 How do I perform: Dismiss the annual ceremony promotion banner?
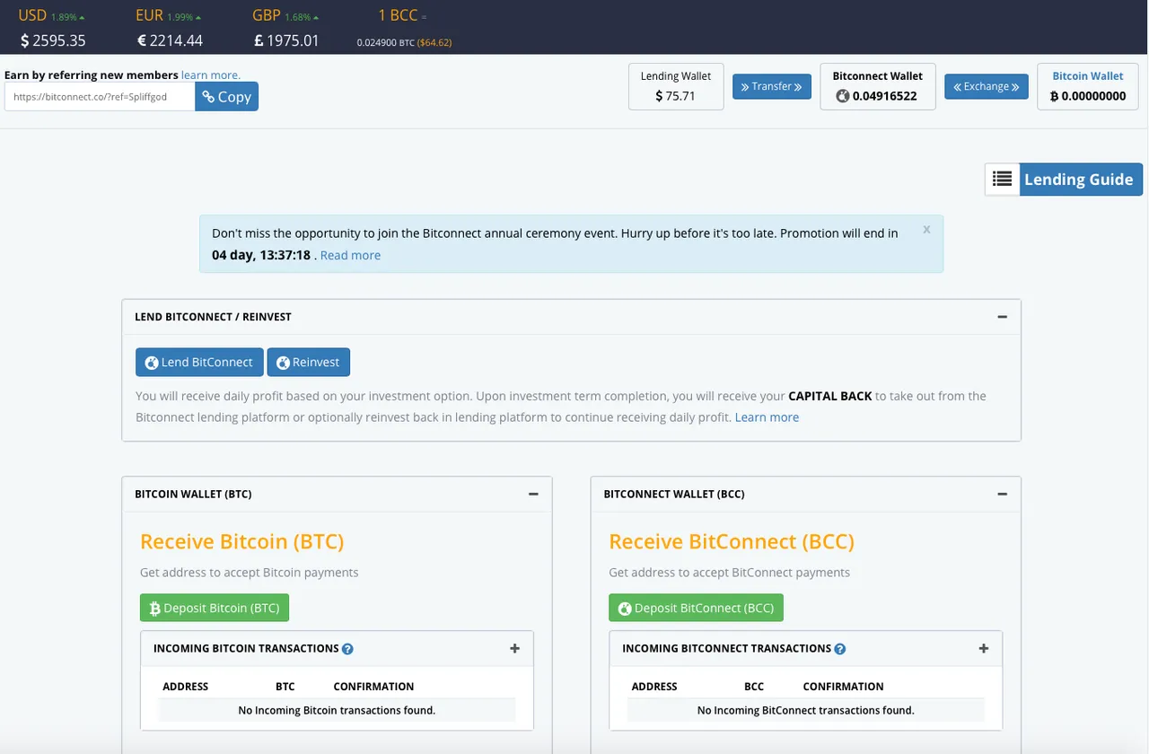point(926,230)
